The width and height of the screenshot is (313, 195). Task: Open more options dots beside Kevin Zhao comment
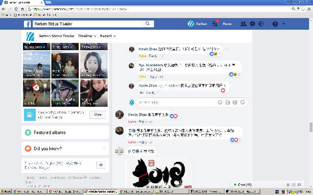226,49
